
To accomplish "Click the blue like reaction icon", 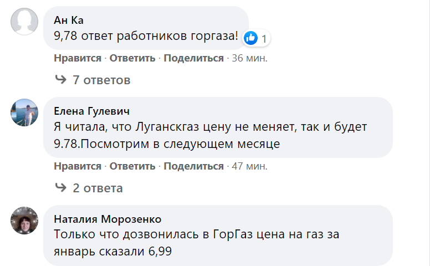I will [250, 38].
